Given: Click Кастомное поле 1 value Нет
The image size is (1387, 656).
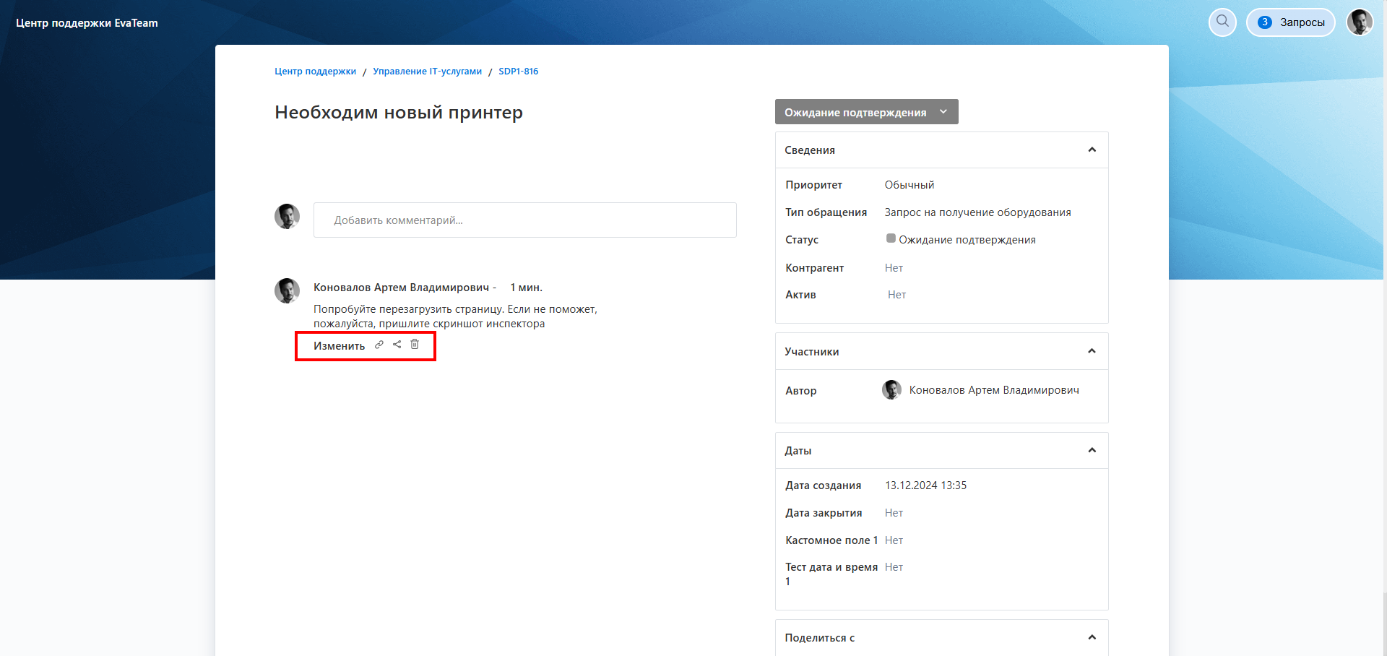Looking at the screenshot, I should tap(894, 540).
